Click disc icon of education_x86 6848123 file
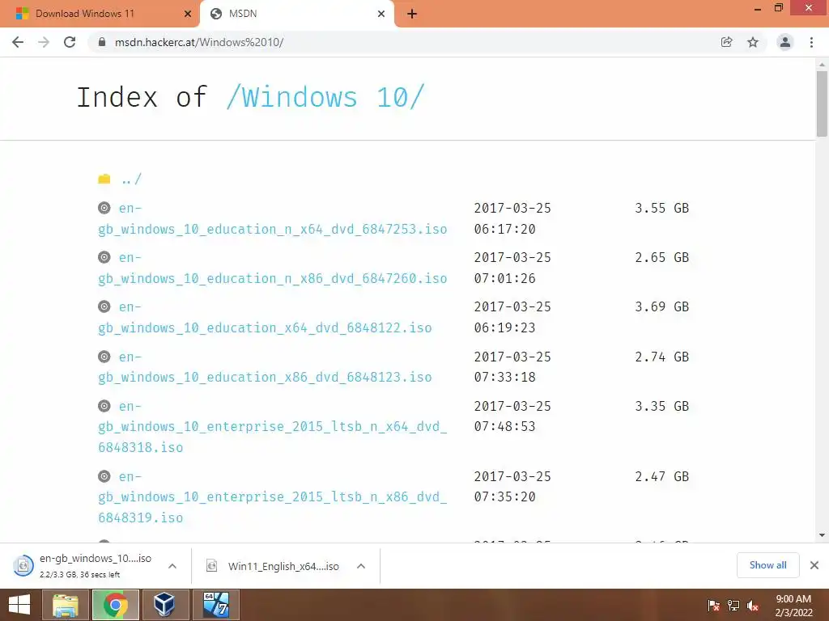 104,357
